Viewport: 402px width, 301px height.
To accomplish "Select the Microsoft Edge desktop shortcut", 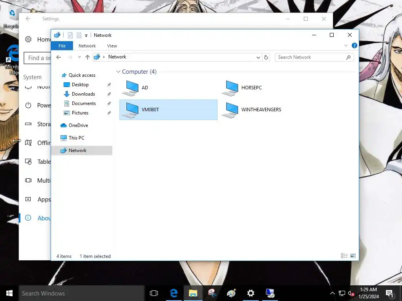I will [12, 60].
